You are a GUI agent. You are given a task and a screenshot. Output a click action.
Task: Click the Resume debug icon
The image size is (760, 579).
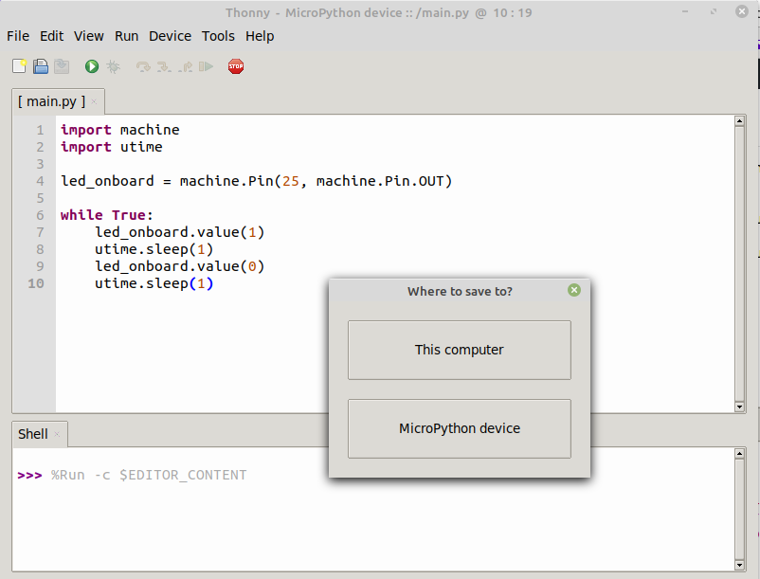(x=206, y=66)
